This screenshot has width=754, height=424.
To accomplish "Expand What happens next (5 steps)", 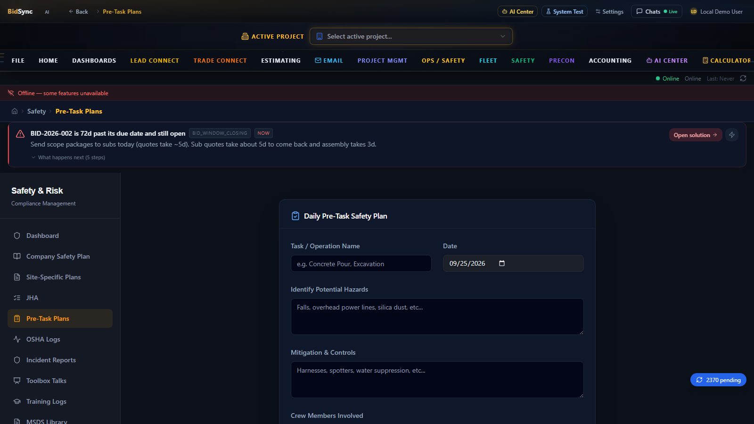I will point(68,157).
